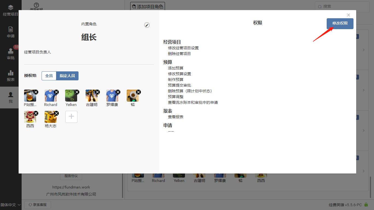This screenshot has height=210, width=374.
Task: Click the 联系客服 button
Action: point(37,205)
